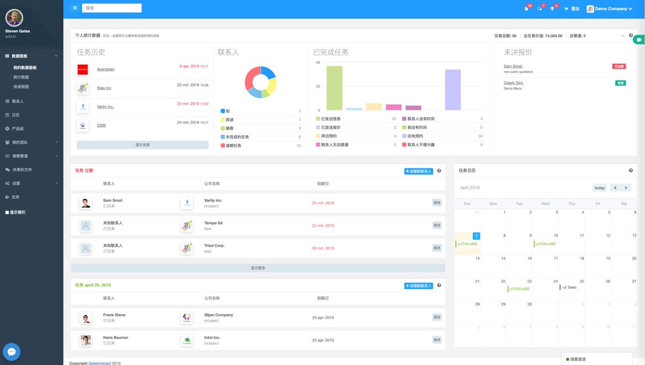Open the green chat side tab
This screenshot has width=645, height=365.
point(639,40)
